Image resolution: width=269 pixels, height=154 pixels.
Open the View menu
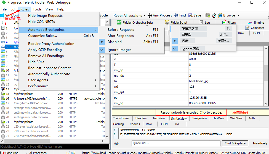tap(49, 9)
